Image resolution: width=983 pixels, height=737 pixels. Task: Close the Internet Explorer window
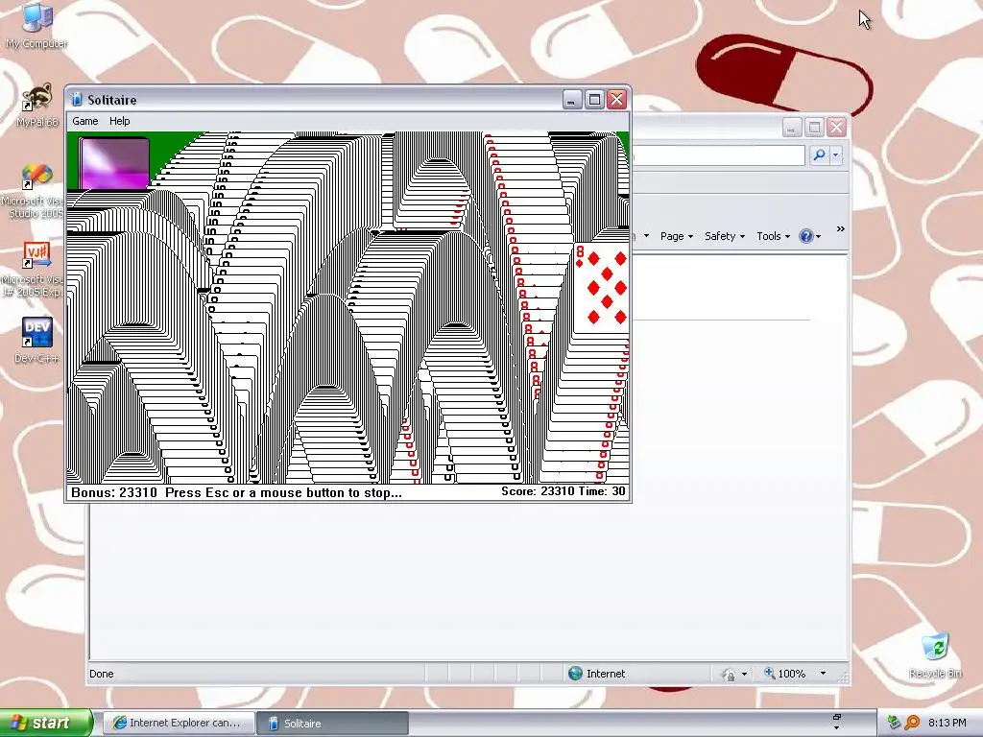[836, 128]
